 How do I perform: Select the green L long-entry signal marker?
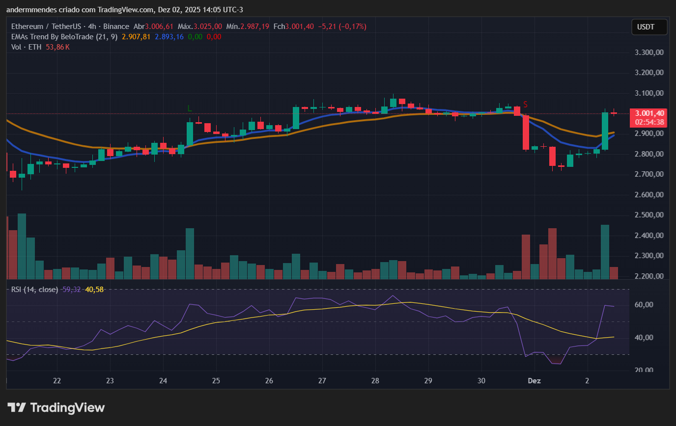189,108
